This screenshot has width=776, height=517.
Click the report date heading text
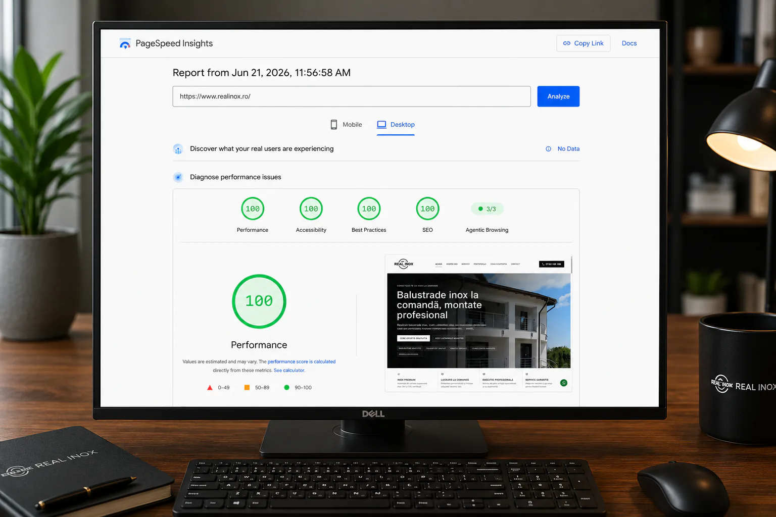(x=262, y=73)
